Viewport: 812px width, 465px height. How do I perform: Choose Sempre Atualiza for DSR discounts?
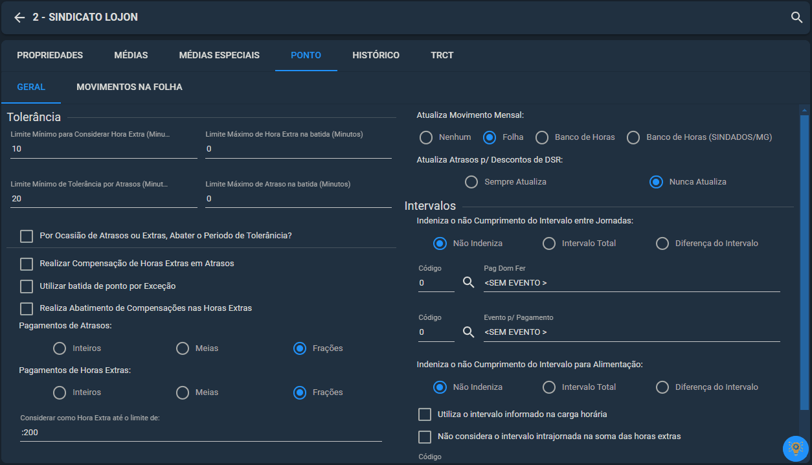[471, 181]
